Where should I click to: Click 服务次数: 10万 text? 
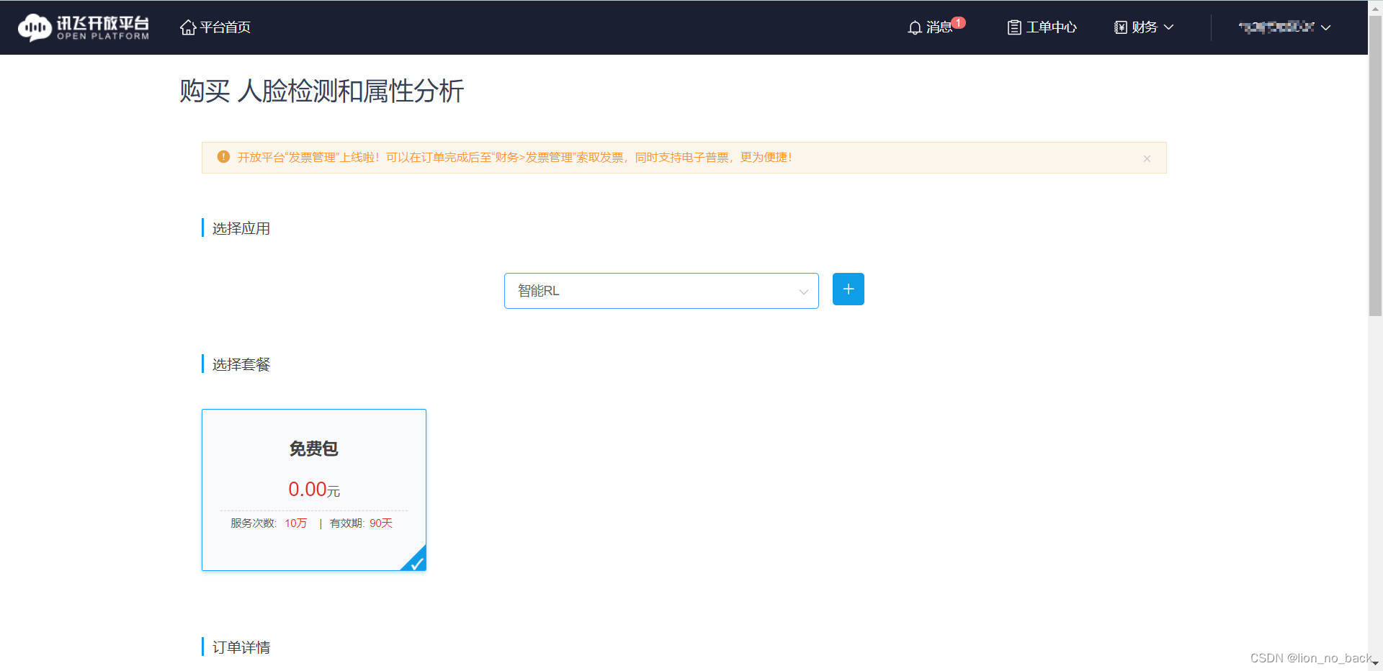(269, 523)
